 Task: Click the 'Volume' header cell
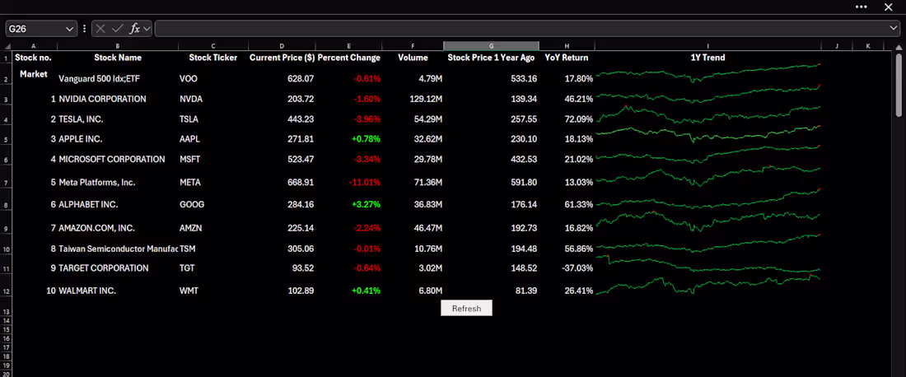coord(413,58)
